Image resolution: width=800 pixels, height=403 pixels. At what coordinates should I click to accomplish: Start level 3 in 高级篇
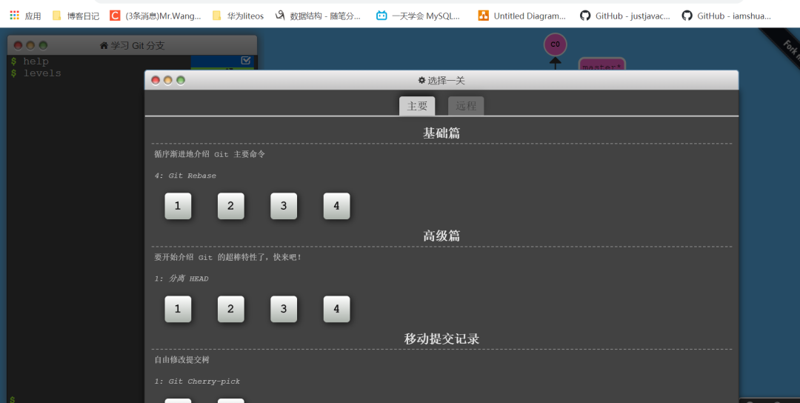click(x=284, y=309)
